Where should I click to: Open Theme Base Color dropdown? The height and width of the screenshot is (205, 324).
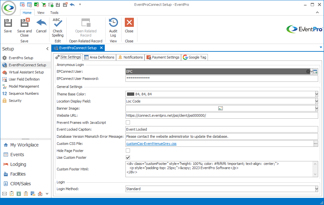[x=316, y=94]
